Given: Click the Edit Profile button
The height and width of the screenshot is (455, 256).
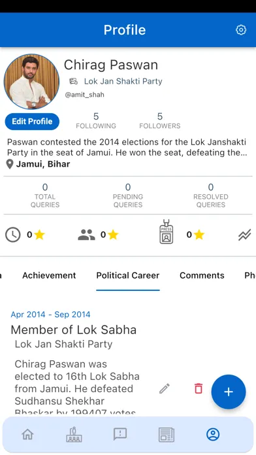Looking at the screenshot, I should (x=32, y=122).
